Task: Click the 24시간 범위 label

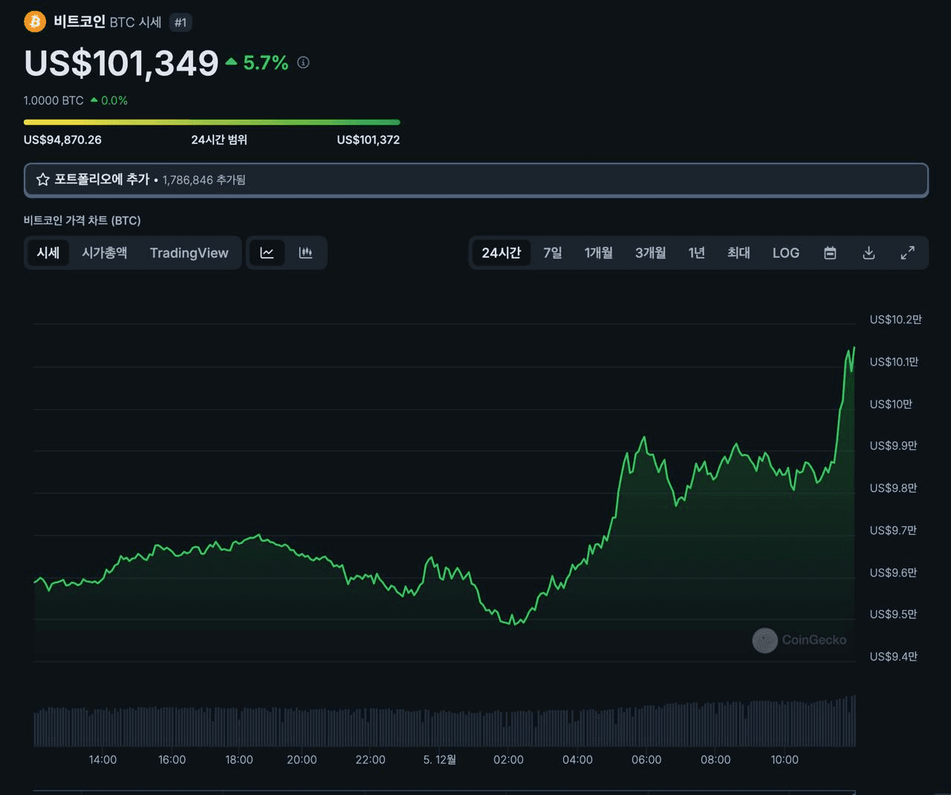Action: click(x=219, y=140)
